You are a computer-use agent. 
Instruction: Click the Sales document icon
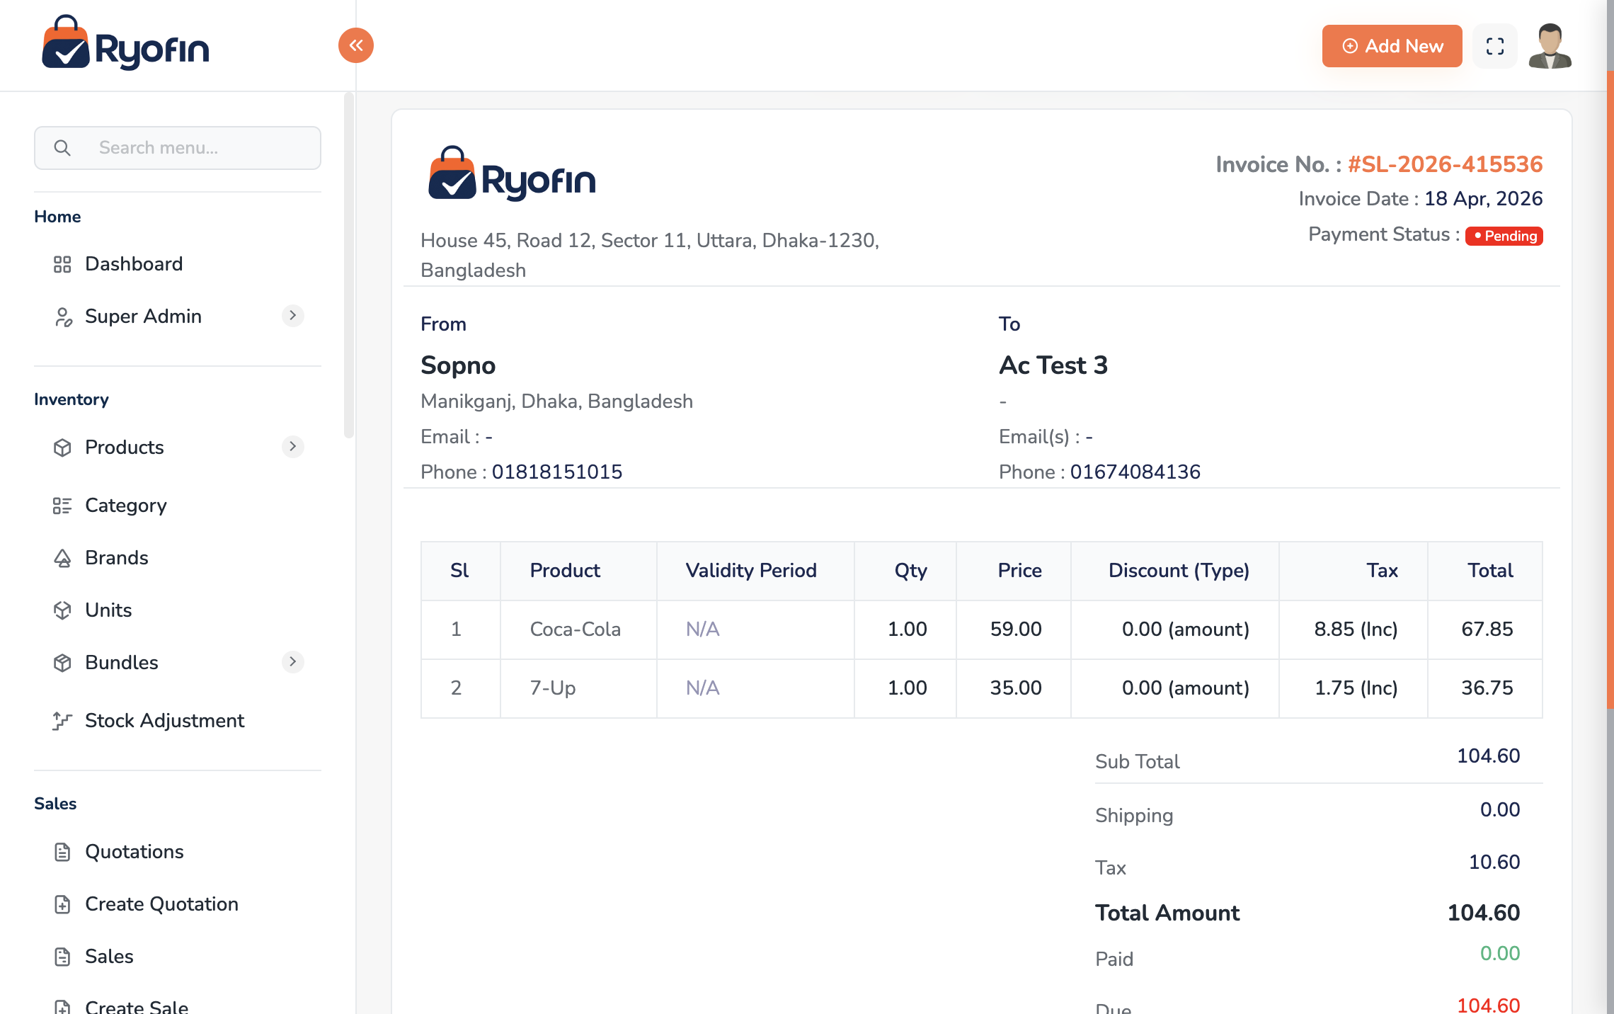point(62,957)
